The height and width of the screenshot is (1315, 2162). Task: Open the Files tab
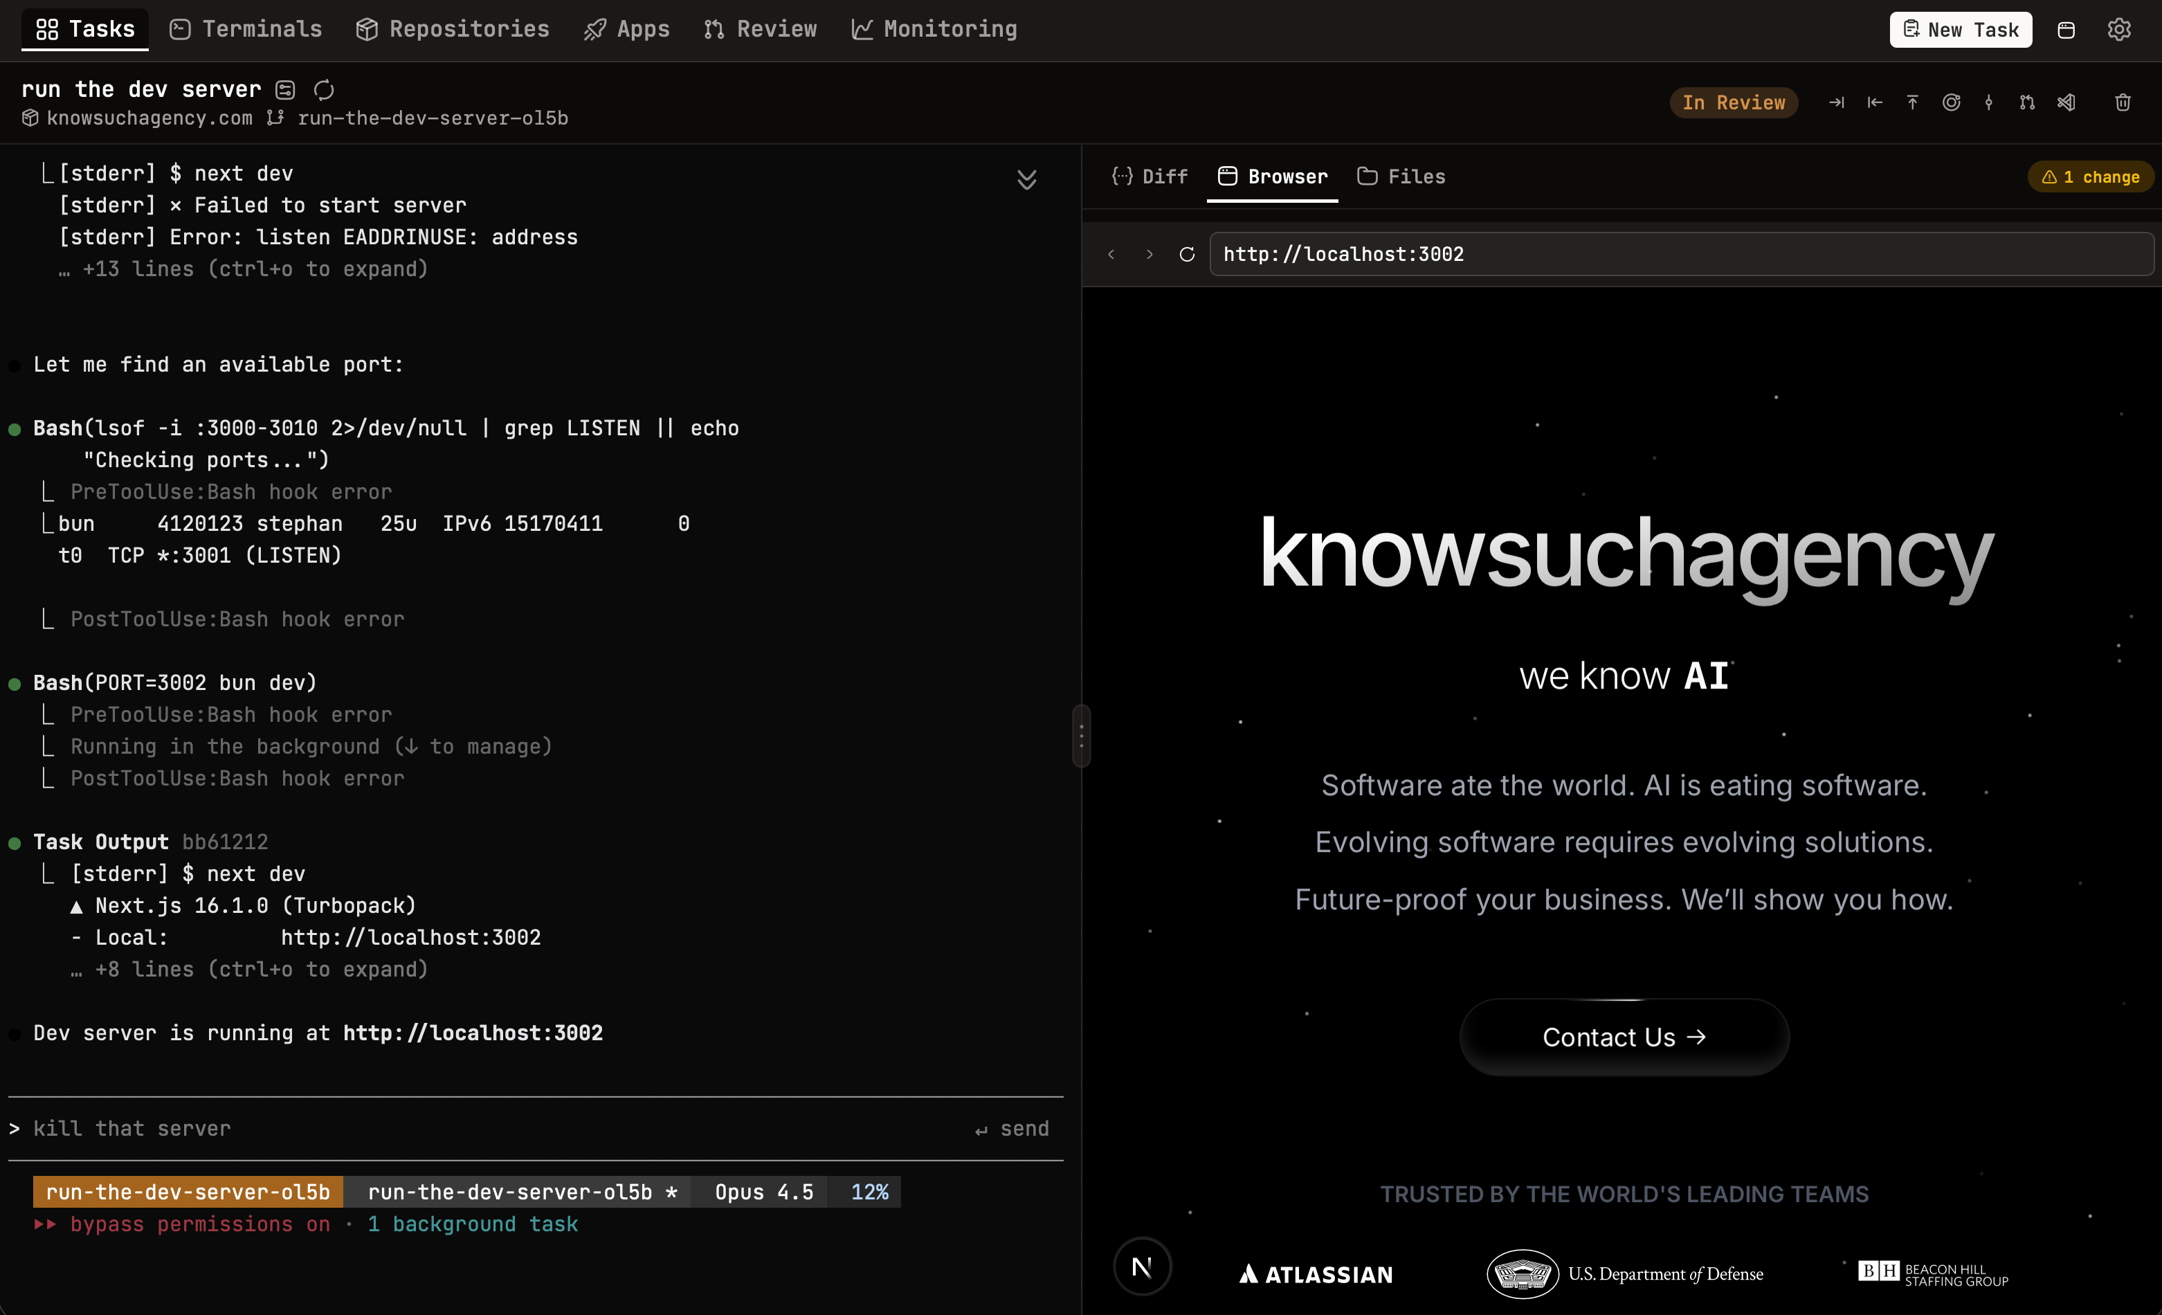(1401, 176)
